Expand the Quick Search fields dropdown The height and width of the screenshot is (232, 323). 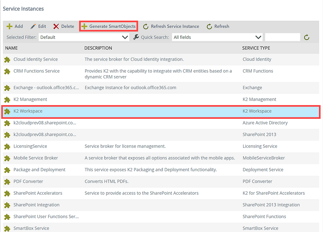[x=217, y=37]
